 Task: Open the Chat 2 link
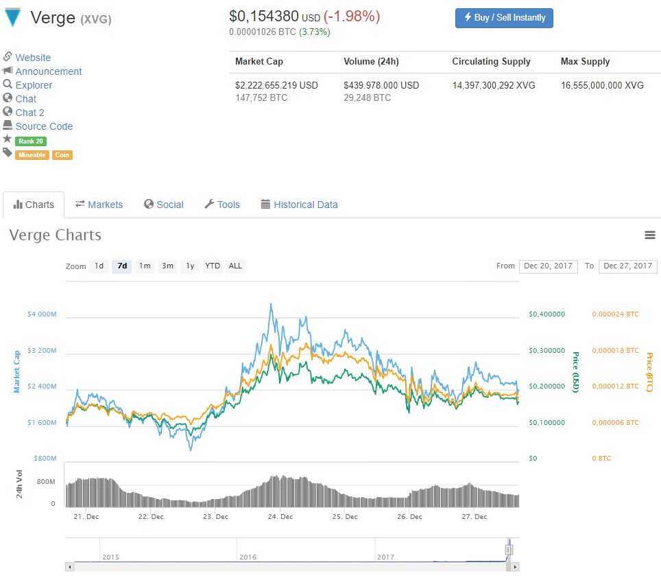pyautogui.click(x=29, y=113)
